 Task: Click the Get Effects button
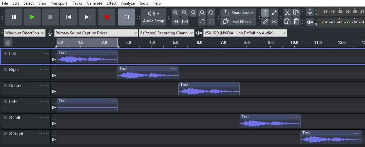click(x=238, y=22)
